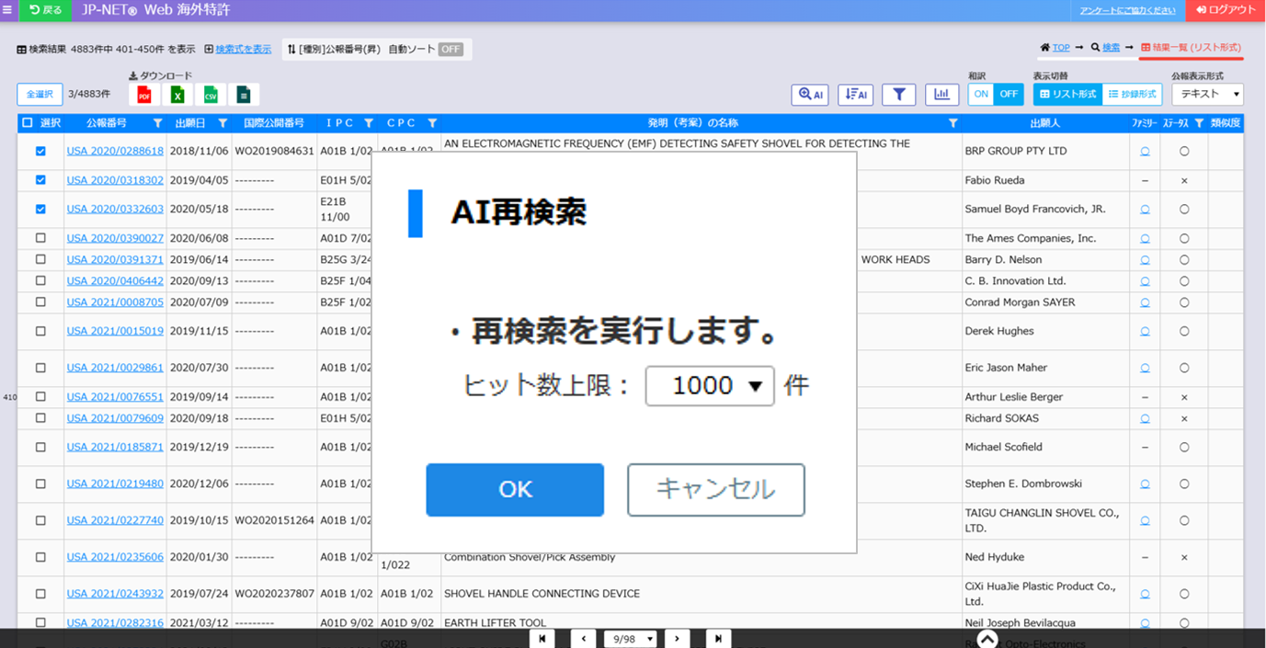Viewport: 1266px width, 648px height.
Task: Uncheck the USA 2020/0288618 row checkbox
Action: [x=40, y=151]
